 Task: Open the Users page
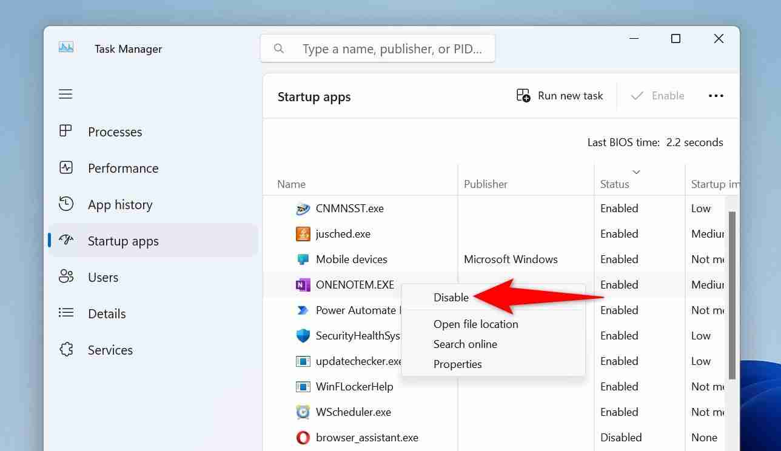tap(102, 277)
